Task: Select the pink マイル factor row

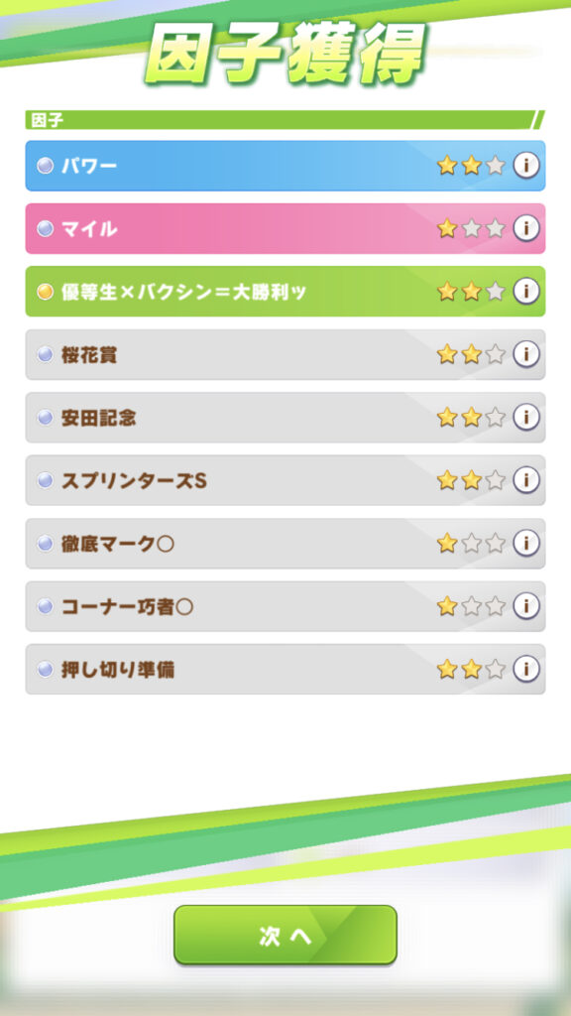Action: click(x=285, y=229)
